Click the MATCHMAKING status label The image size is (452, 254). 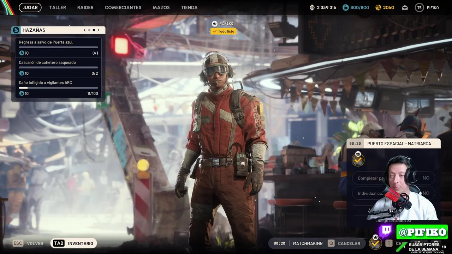(308, 243)
